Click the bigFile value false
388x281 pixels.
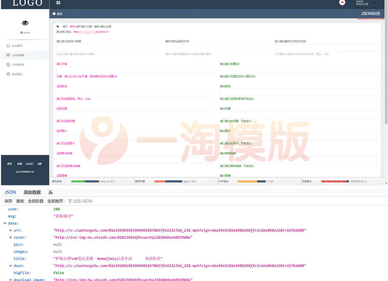coord(59,273)
